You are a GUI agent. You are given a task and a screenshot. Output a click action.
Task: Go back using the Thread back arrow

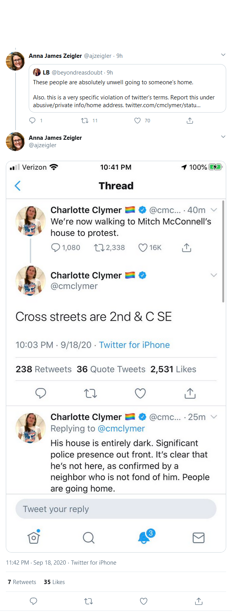[17, 186]
